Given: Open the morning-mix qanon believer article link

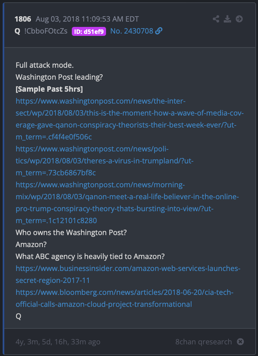Looking at the screenshot, I should pyautogui.click(x=127, y=203).
